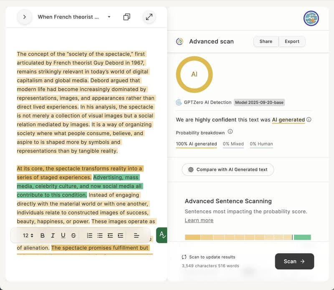Toggle italic formatting in the text toolbar

53,235
